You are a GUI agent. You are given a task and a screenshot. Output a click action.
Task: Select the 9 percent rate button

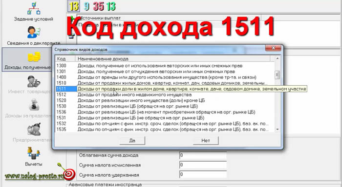click(86, 6)
